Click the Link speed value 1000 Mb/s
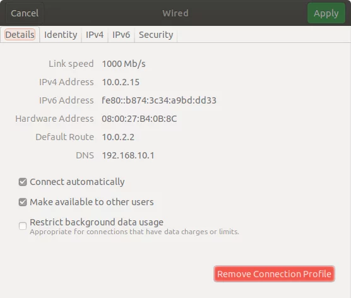Viewport: 351px width, 298px height. pyautogui.click(x=124, y=64)
